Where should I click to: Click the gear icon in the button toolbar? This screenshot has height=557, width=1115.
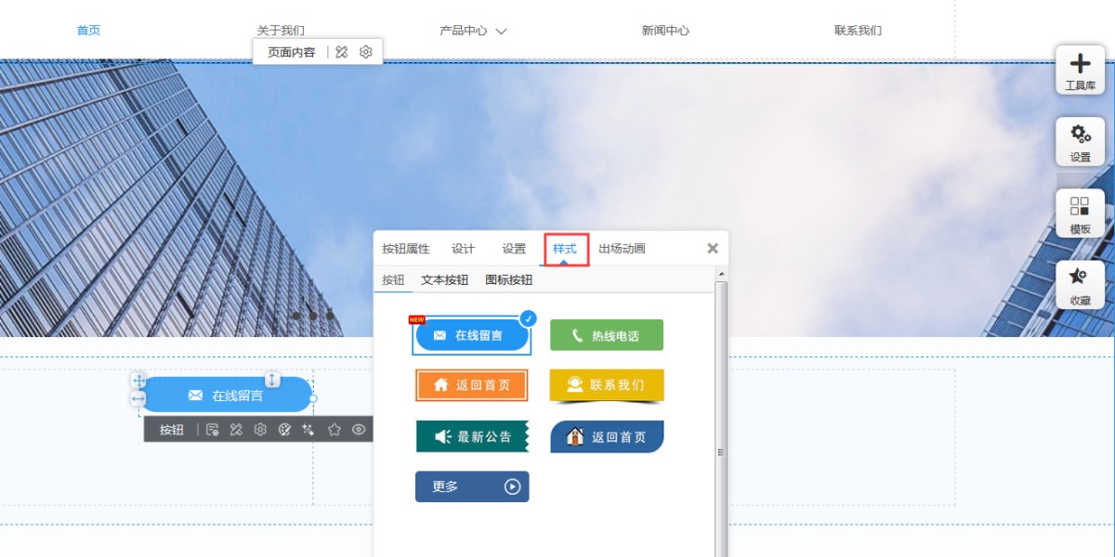[260, 430]
